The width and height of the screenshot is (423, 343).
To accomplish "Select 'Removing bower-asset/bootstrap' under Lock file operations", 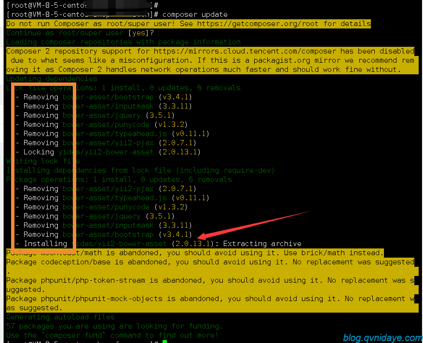I will coord(104,97).
